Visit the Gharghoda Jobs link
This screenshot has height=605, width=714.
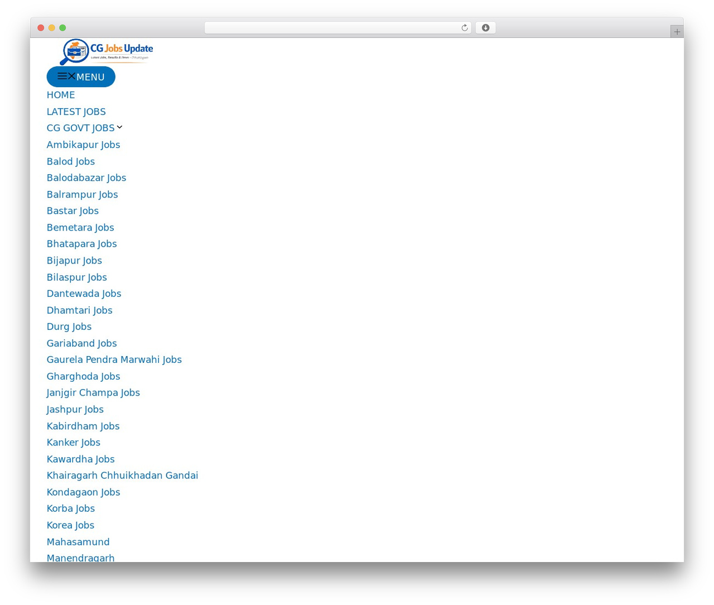click(83, 376)
